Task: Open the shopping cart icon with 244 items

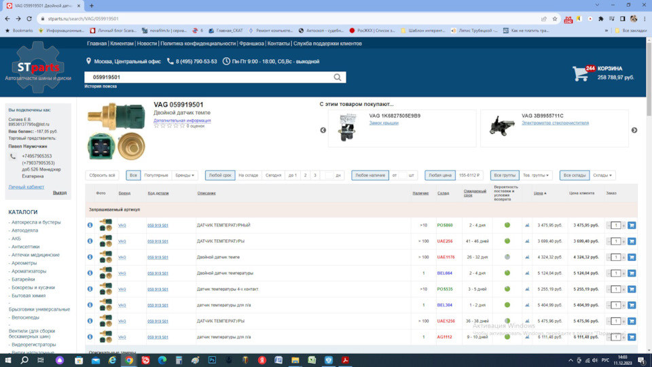Action: pyautogui.click(x=581, y=73)
